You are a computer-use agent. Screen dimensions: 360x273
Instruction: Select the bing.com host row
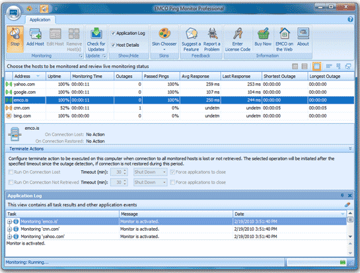pyautogui.click(x=180, y=116)
